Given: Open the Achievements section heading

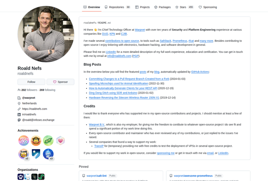Looking at the screenshot, I should click(x=28, y=130).
